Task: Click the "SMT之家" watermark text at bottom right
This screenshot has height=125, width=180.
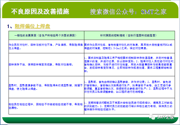Action: tap(165, 117)
